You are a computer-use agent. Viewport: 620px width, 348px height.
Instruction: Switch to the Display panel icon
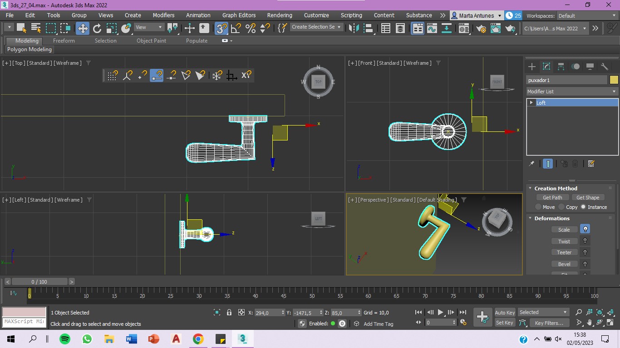(x=590, y=67)
